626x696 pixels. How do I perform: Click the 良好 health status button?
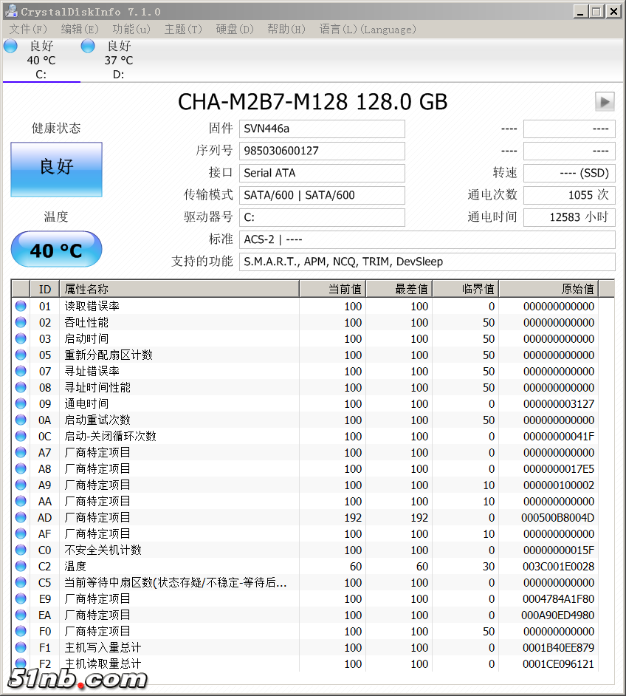tap(56, 169)
